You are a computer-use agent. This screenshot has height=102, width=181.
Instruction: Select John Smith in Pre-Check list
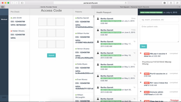[19, 21]
